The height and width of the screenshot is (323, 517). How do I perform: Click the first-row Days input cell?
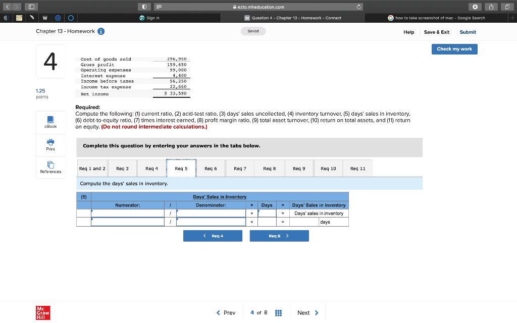coord(267,213)
